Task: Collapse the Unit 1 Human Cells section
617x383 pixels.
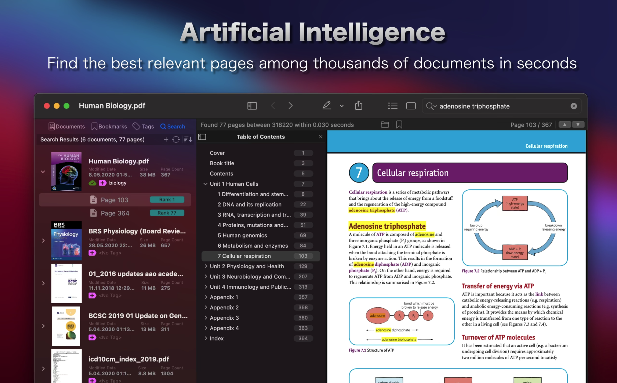Action: coord(205,184)
